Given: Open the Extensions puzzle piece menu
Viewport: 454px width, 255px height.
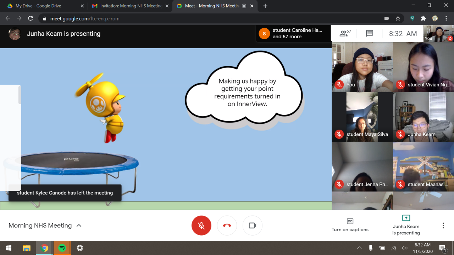Looking at the screenshot, I should [423, 18].
